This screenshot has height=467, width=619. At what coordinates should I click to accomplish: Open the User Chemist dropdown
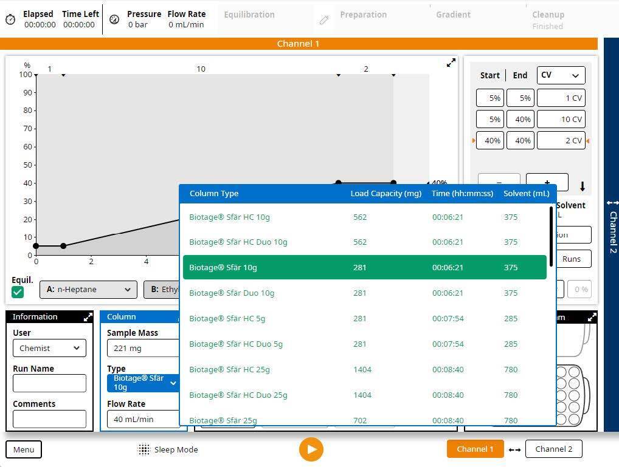tap(49, 348)
